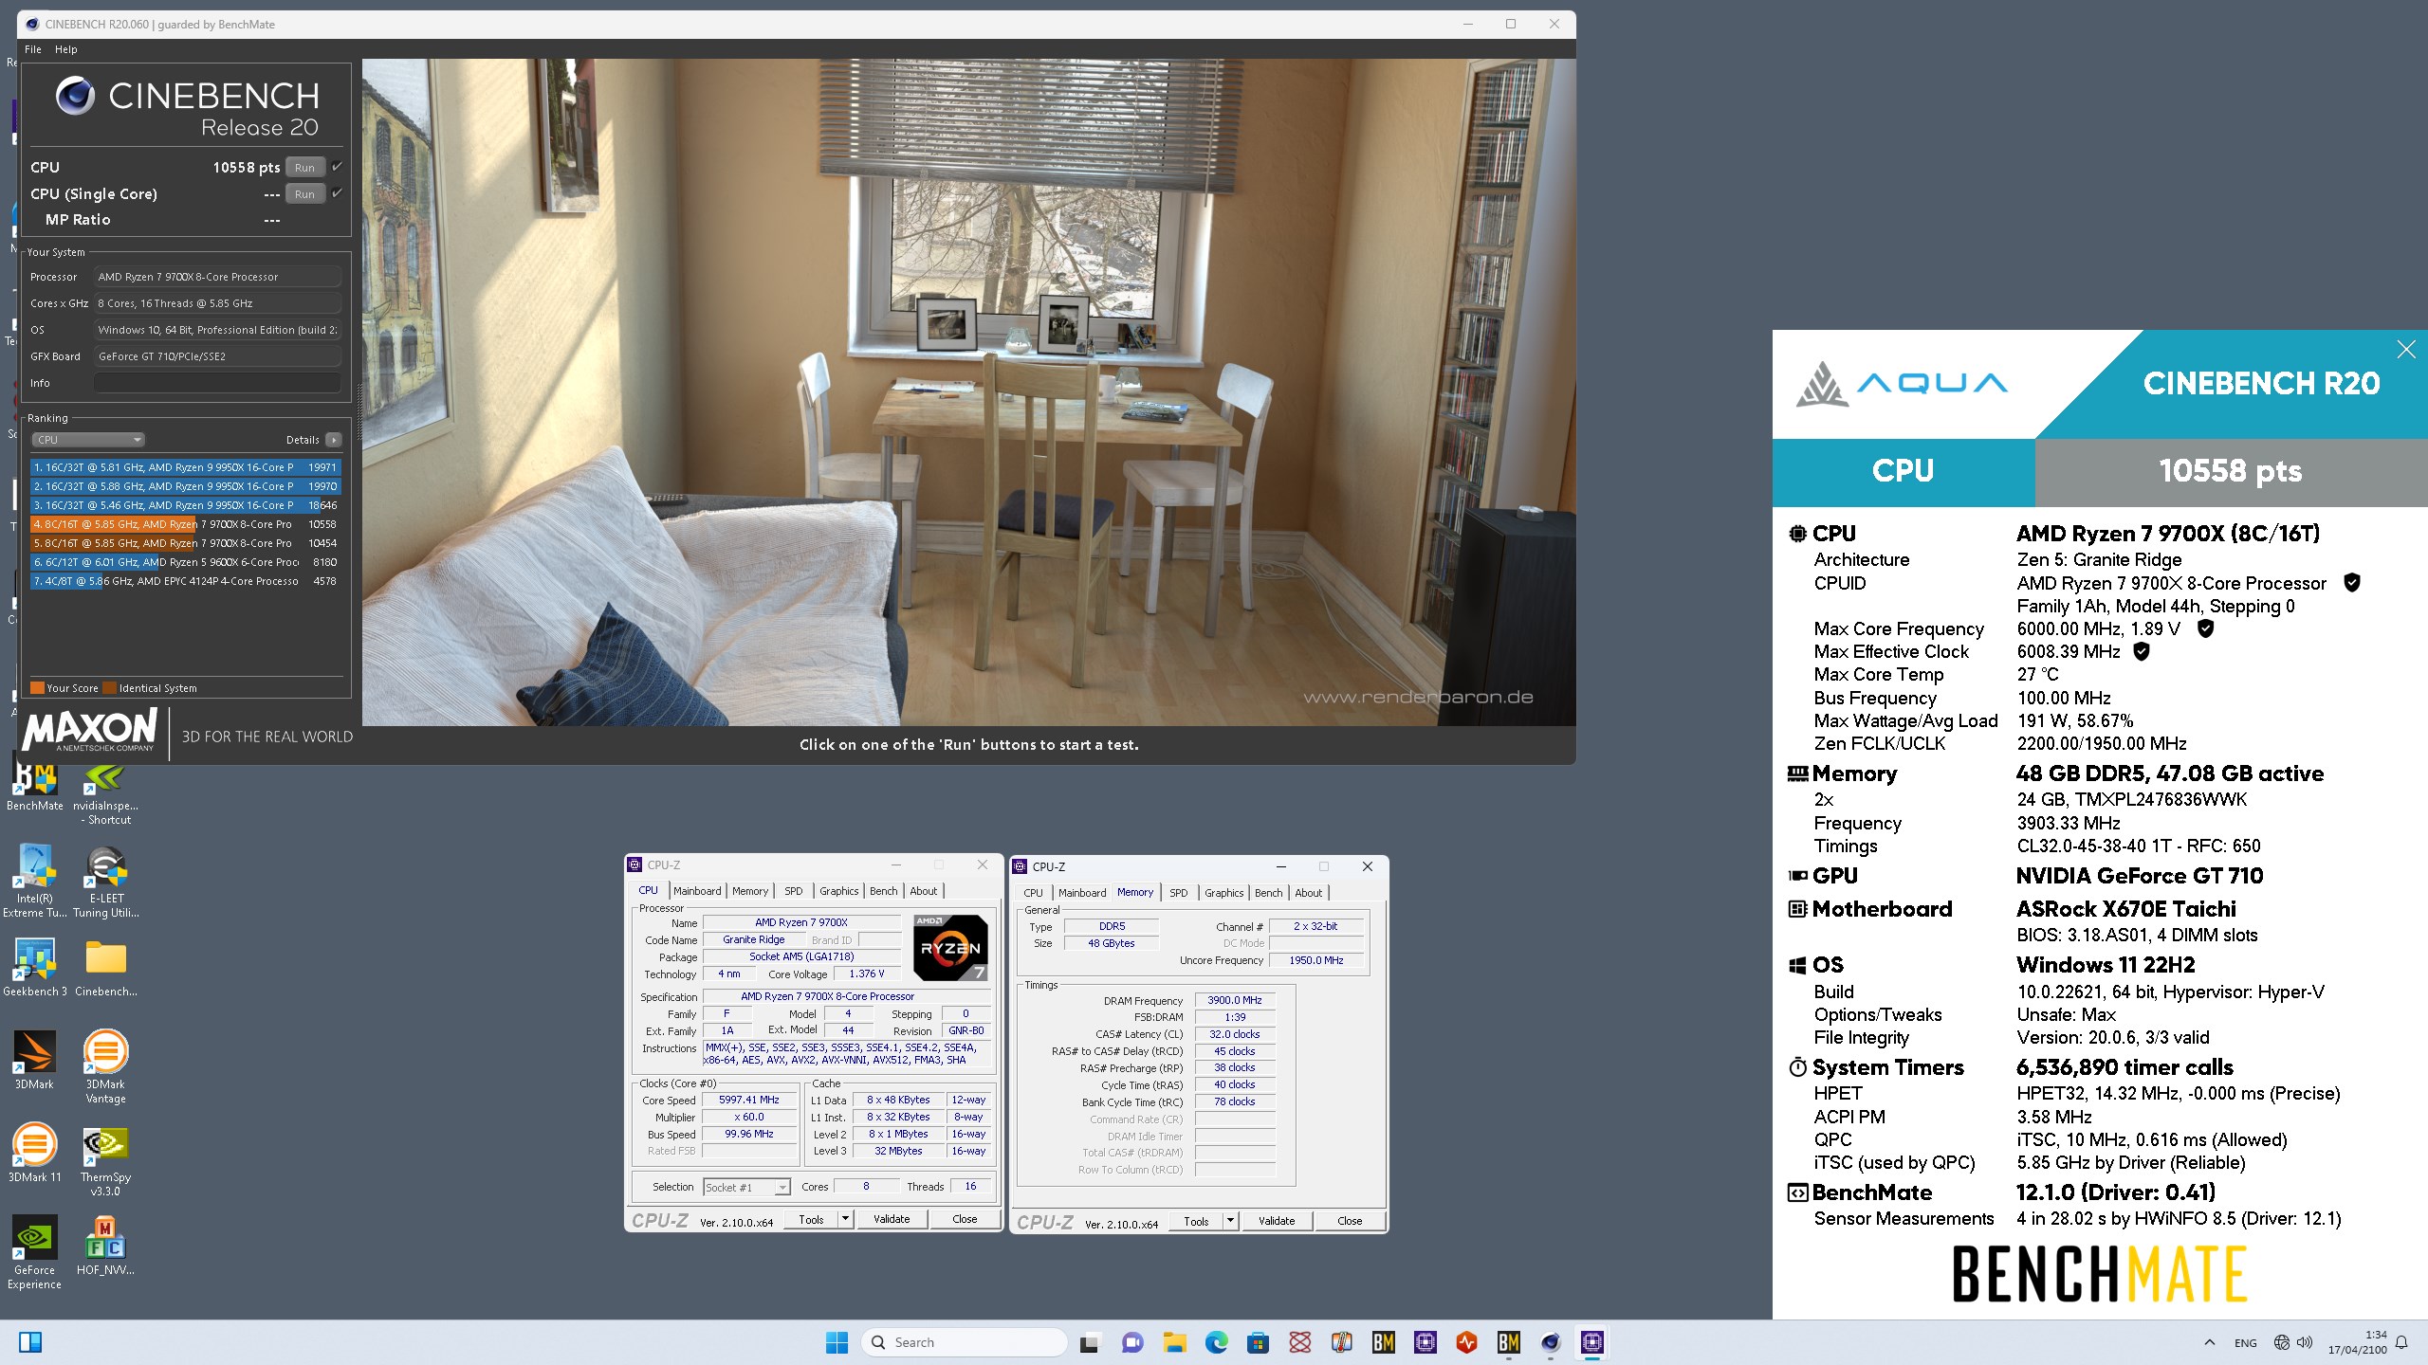This screenshot has width=2428, height=1365.
Task: Click the Windows Start button
Action: click(837, 1342)
